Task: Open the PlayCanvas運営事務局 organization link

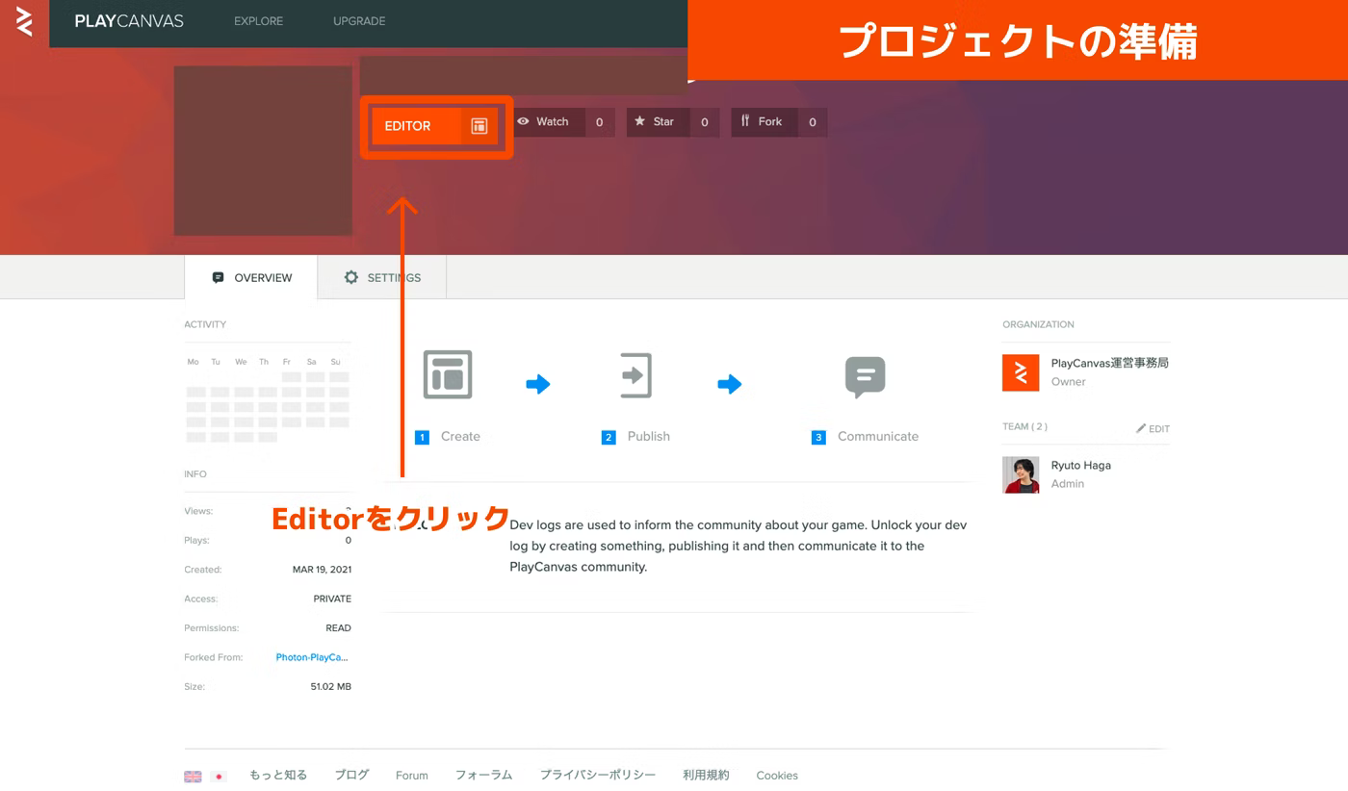Action: pyautogui.click(x=1109, y=363)
